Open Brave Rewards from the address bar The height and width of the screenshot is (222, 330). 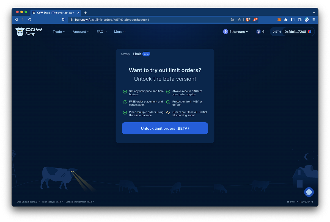(x=255, y=20)
